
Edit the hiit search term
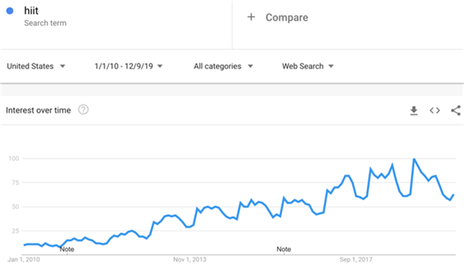pyautogui.click(x=31, y=10)
